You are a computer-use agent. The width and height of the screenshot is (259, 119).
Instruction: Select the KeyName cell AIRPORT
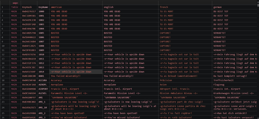point(43,89)
